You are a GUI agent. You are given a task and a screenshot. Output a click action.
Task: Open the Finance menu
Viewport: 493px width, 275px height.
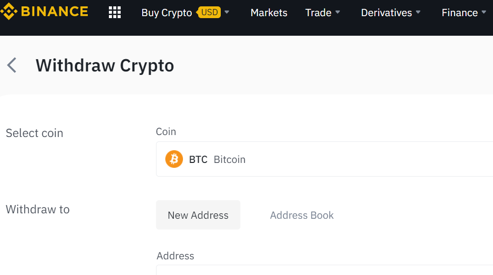460,13
